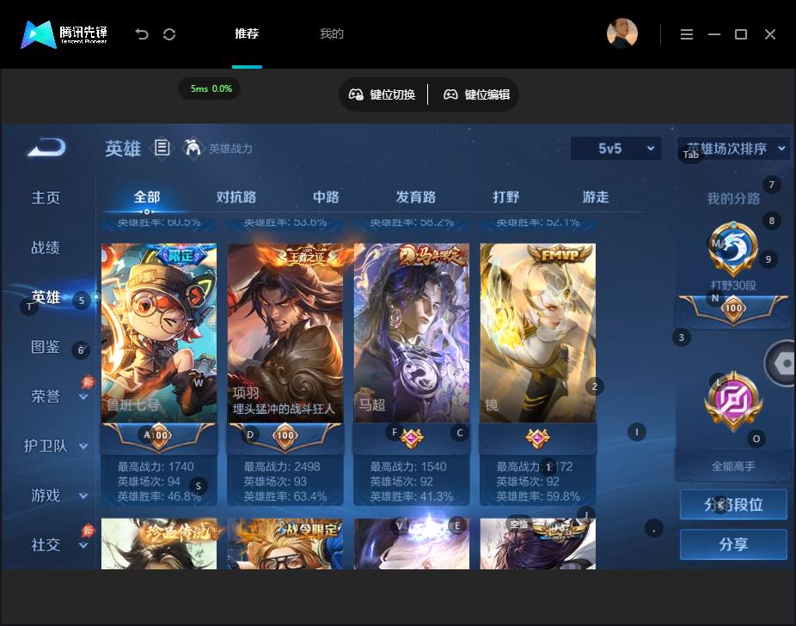Click 最高战力: 1540 text
Image resolution: width=796 pixels, height=626 pixels.
point(408,466)
